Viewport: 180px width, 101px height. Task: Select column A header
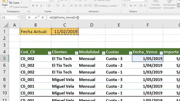point(14,25)
